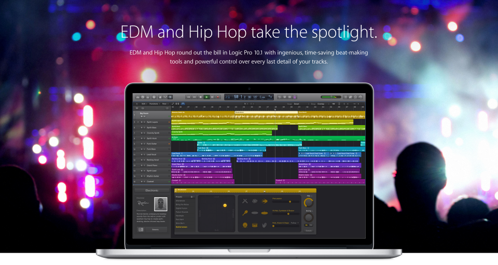Click the Electronic genre button

(x=152, y=190)
